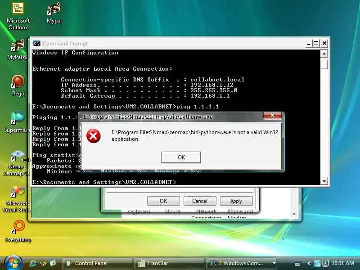Click the 'Windows IP Configuration' line
The width and height of the screenshot is (360, 270).
pos(75,53)
